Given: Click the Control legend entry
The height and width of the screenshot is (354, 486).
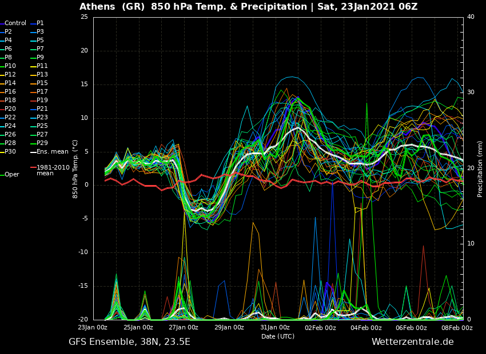Looking at the screenshot, I should [15, 23].
